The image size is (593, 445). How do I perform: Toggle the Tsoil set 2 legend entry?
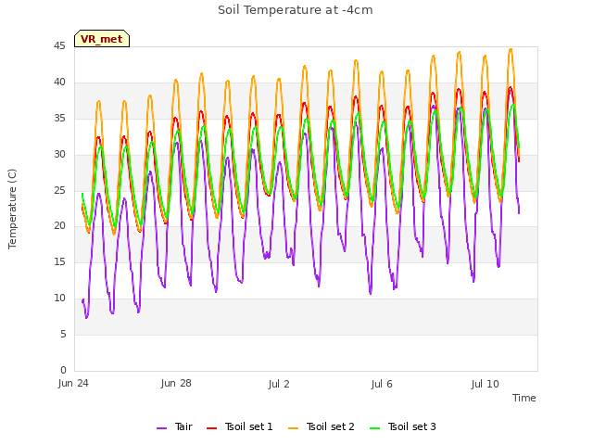coord(322,426)
